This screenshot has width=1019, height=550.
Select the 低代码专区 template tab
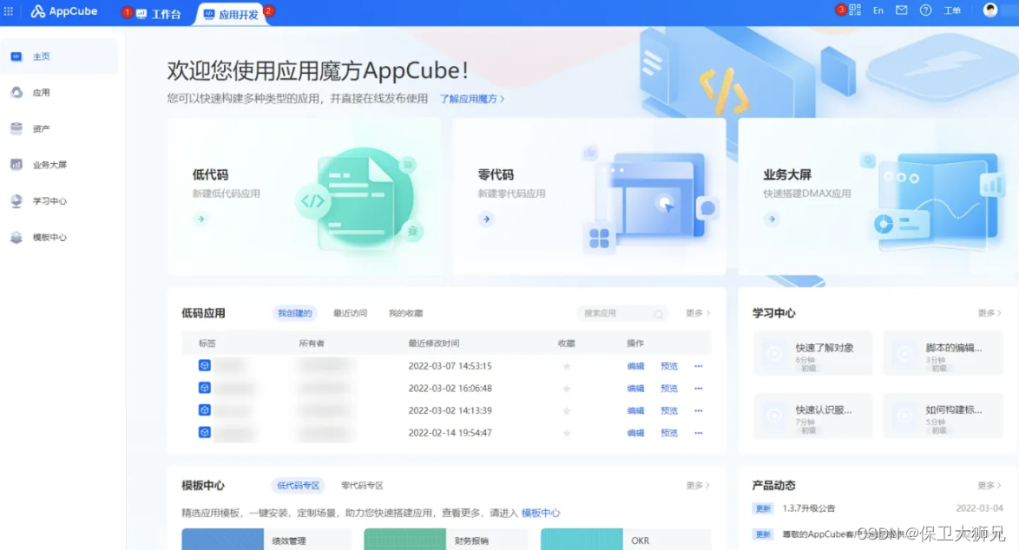coord(298,485)
